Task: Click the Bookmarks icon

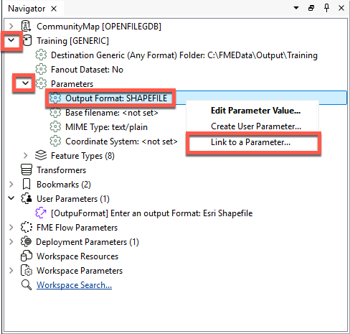Action: (27, 184)
